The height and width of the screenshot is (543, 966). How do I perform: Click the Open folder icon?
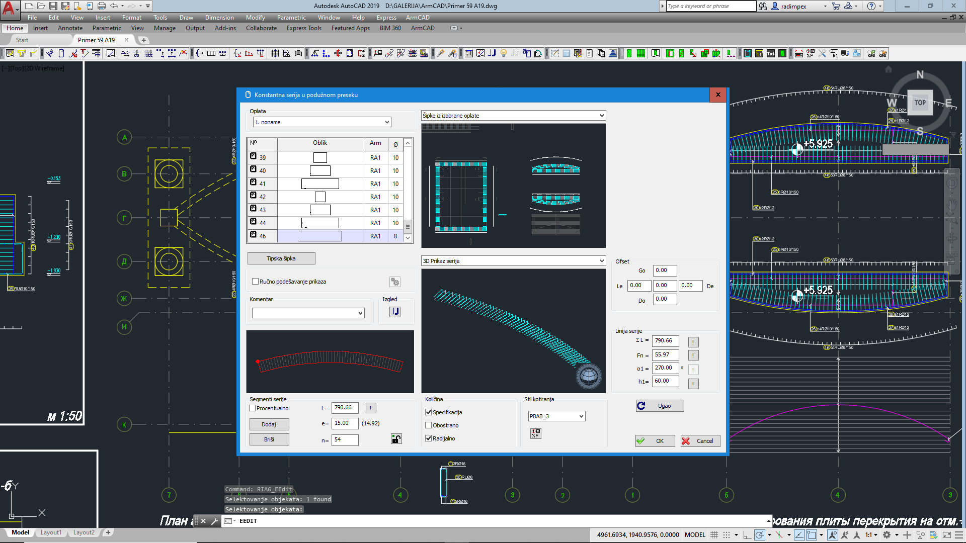(41, 6)
